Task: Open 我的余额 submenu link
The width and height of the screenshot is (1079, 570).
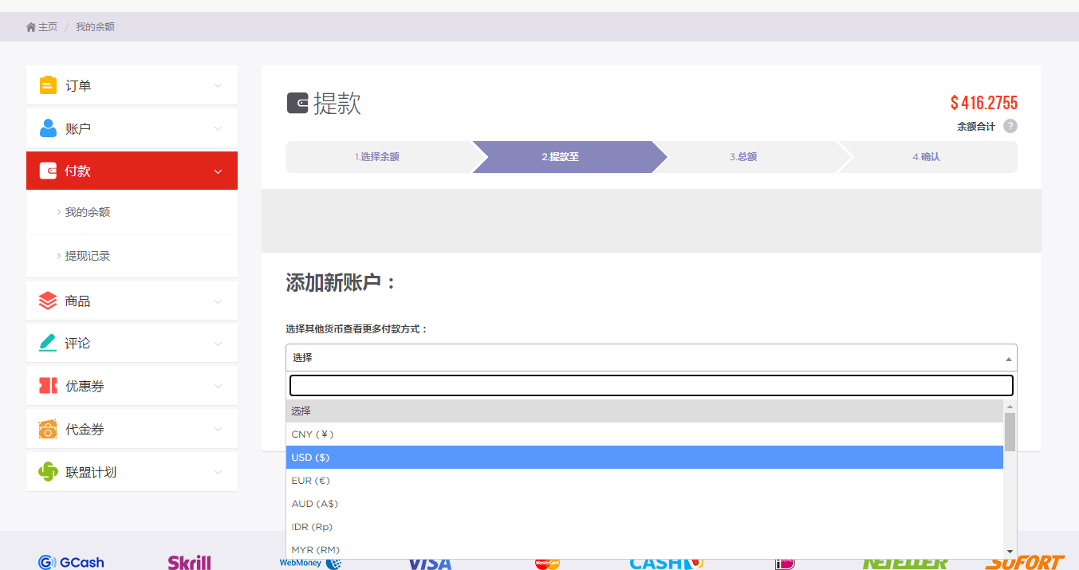Action: pyautogui.click(x=88, y=213)
